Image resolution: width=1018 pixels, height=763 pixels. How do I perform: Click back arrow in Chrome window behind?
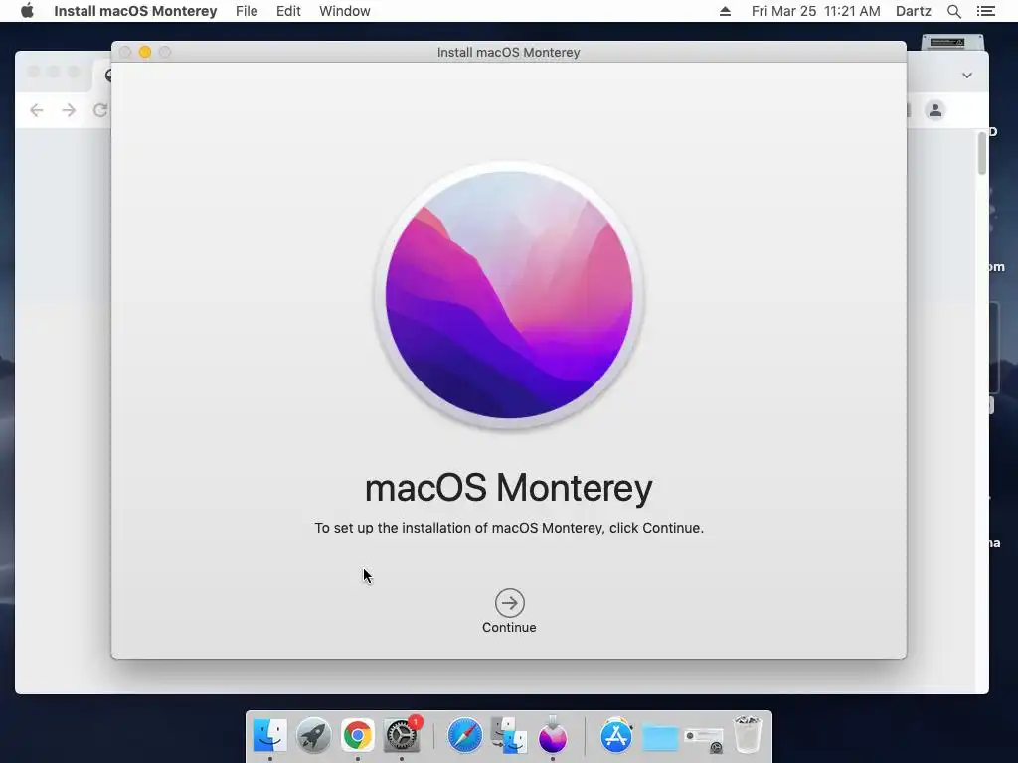click(x=37, y=110)
